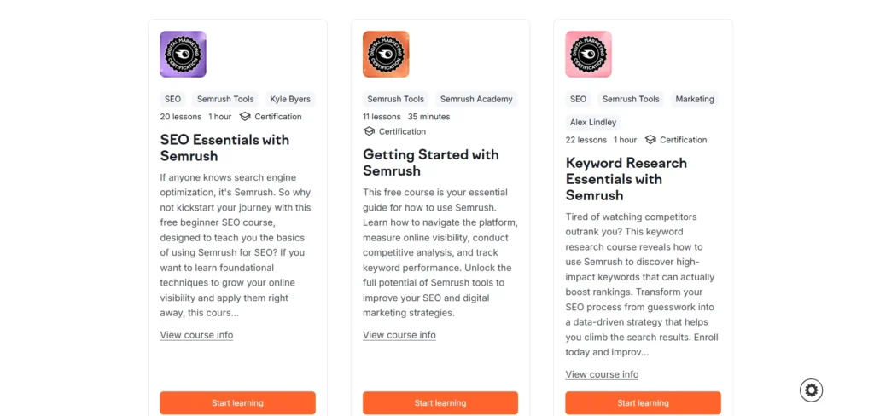Image resolution: width=874 pixels, height=416 pixels.
Task: Click the SEO tag on the first card
Action: pyautogui.click(x=172, y=99)
